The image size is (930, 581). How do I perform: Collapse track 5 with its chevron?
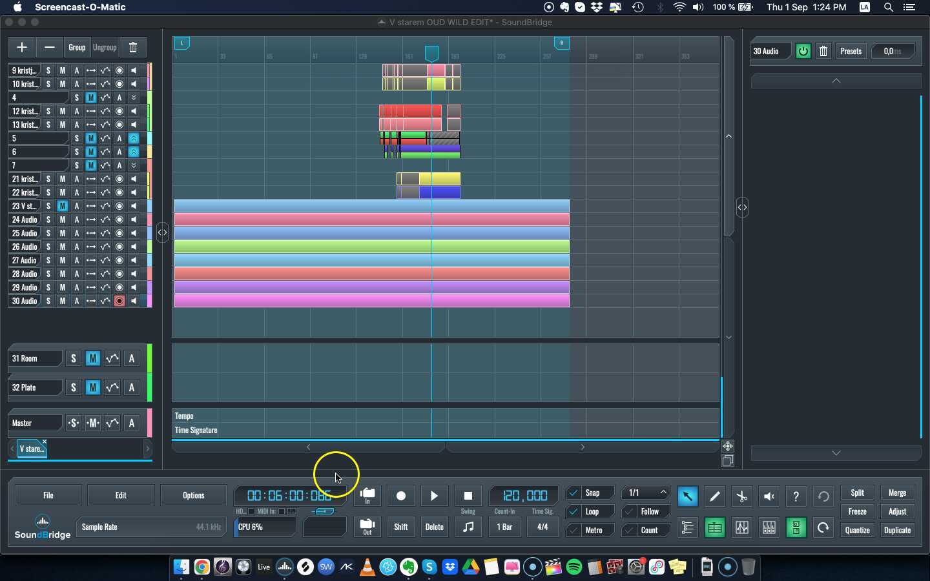coord(134,138)
